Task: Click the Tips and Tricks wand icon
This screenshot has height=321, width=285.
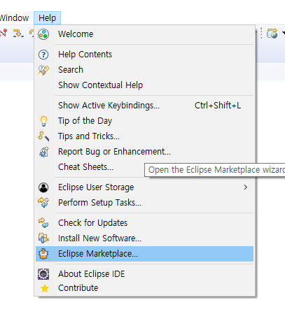Action: tap(43, 136)
